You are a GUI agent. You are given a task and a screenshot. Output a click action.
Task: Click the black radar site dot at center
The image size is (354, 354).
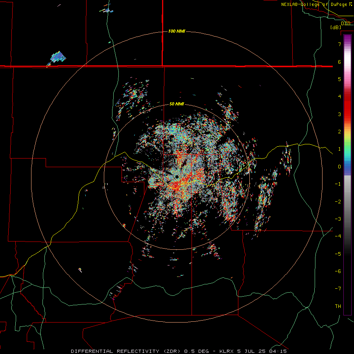point(177,177)
